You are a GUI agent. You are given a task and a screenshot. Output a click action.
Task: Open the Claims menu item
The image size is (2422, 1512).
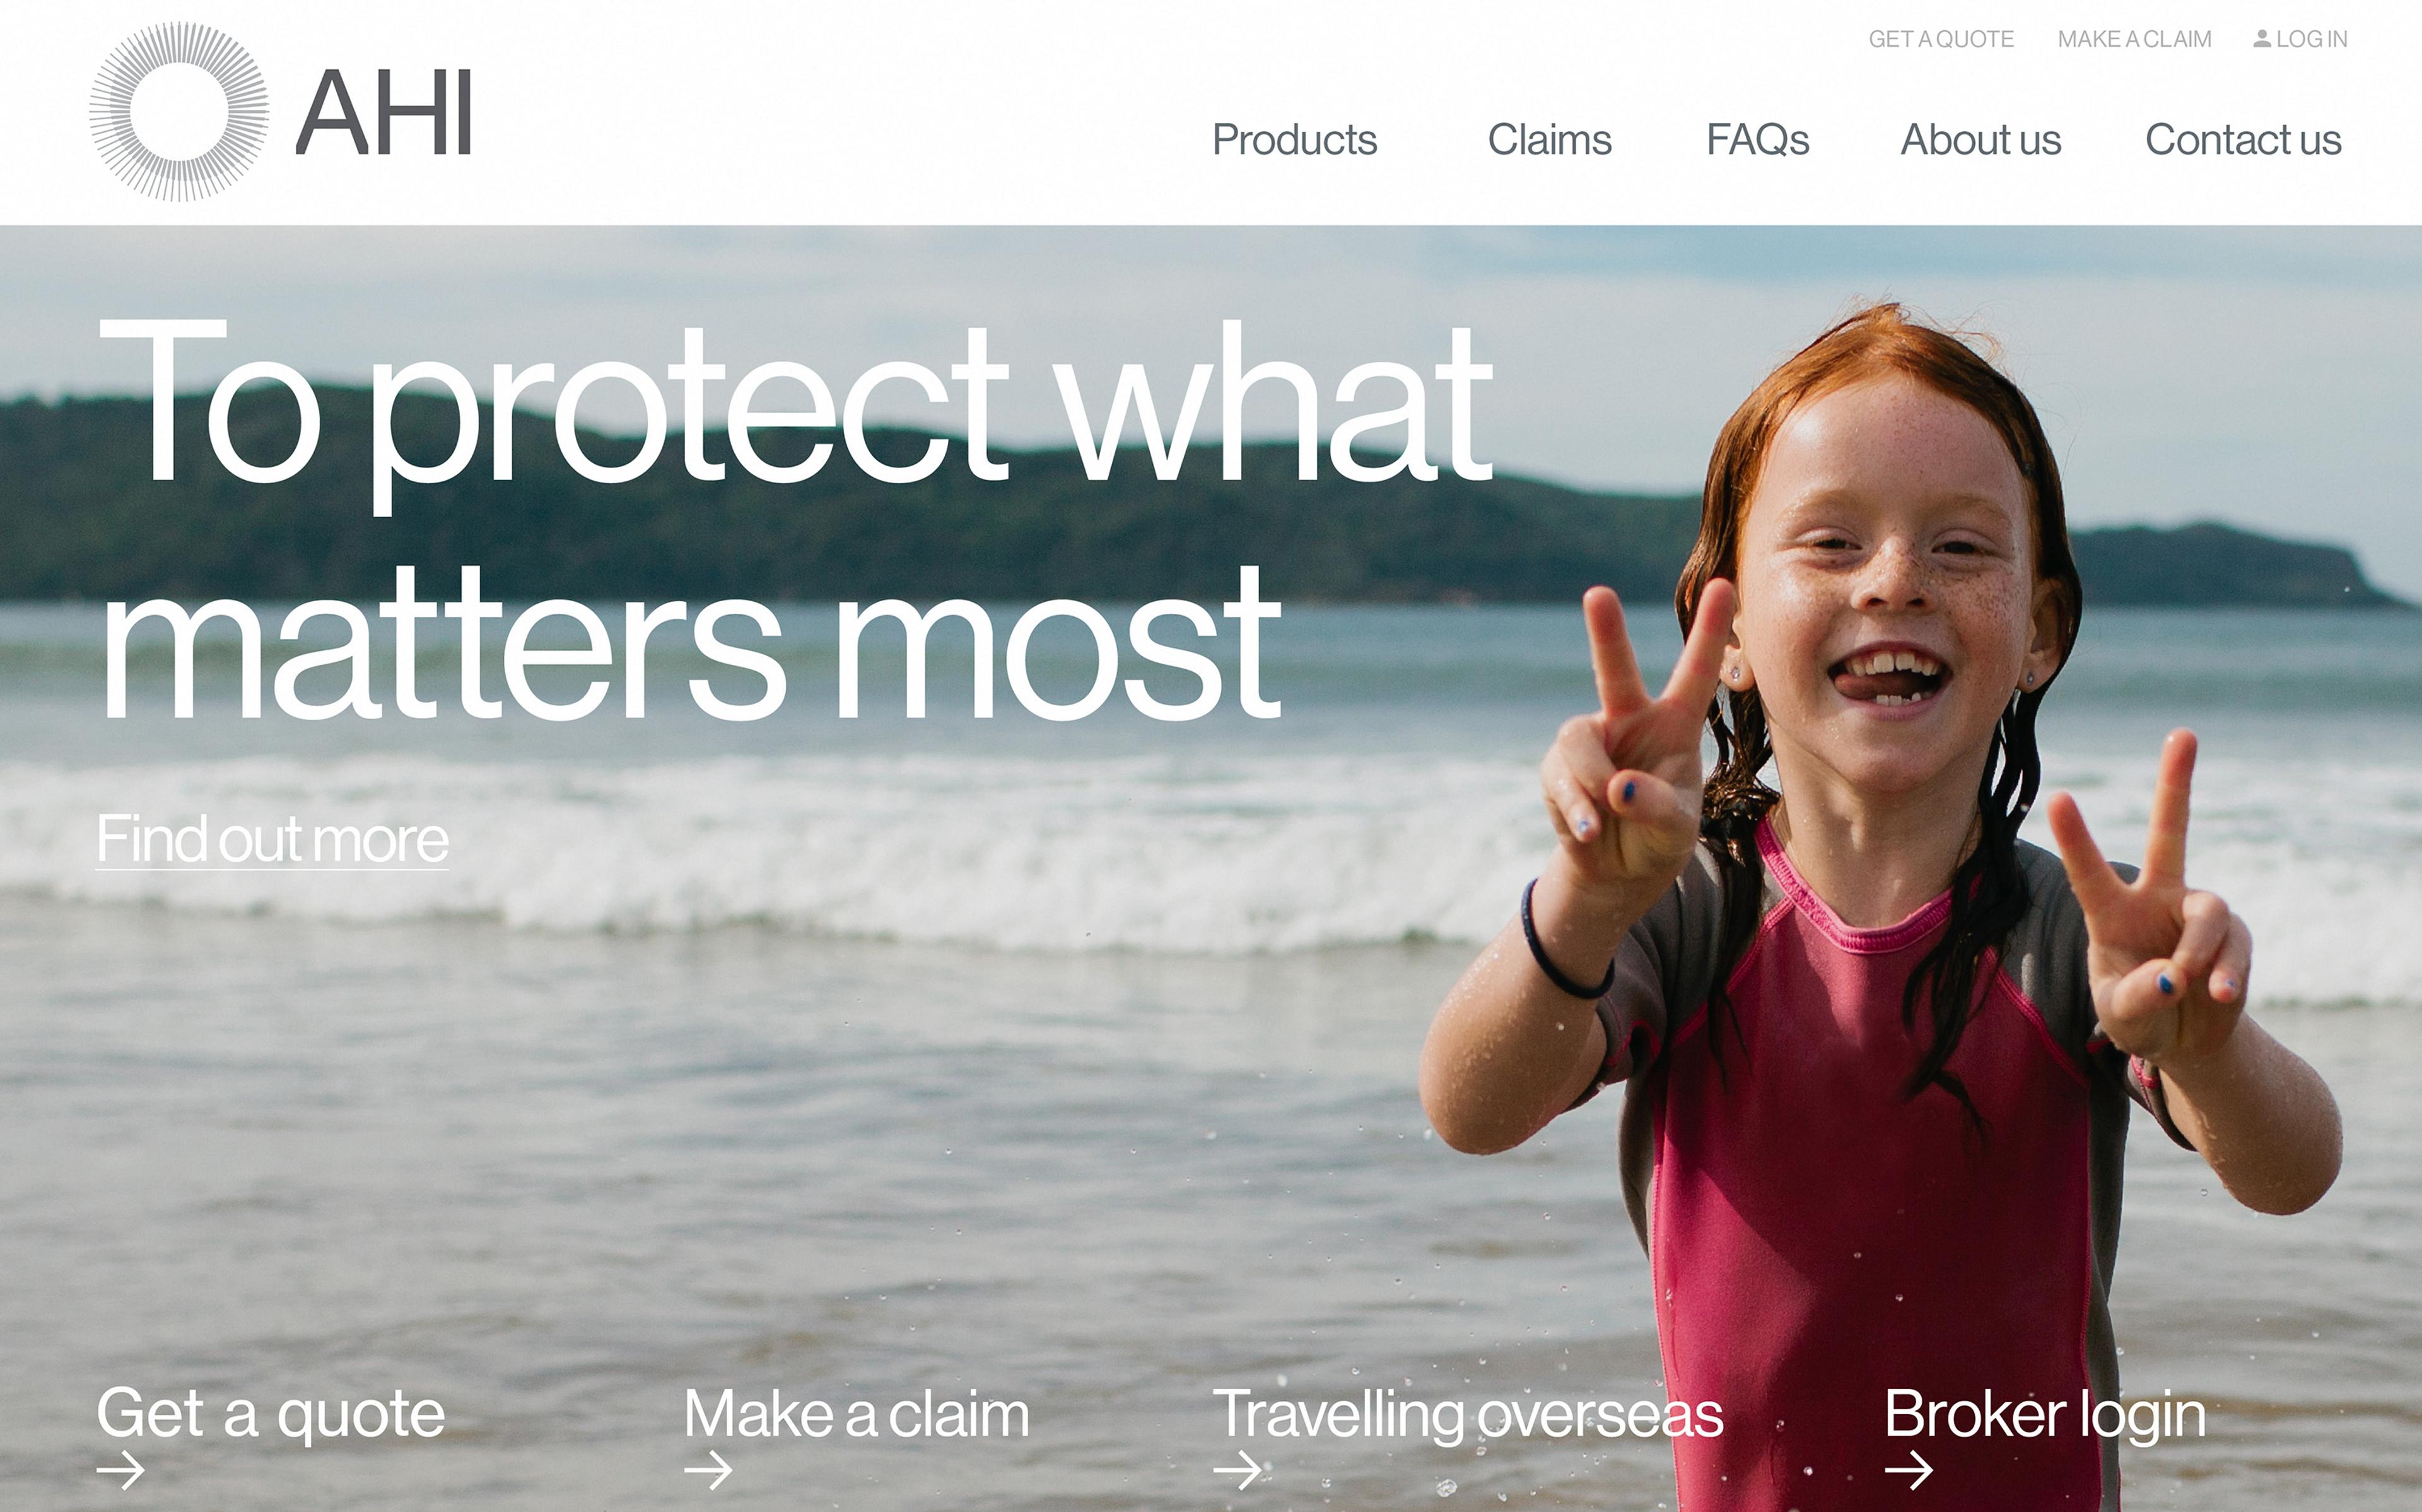[1549, 140]
